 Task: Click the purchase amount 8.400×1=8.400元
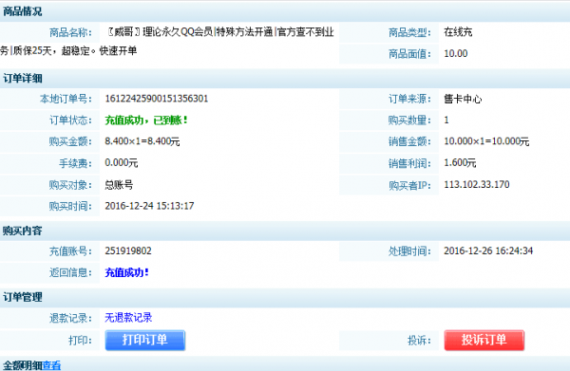[x=142, y=141]
